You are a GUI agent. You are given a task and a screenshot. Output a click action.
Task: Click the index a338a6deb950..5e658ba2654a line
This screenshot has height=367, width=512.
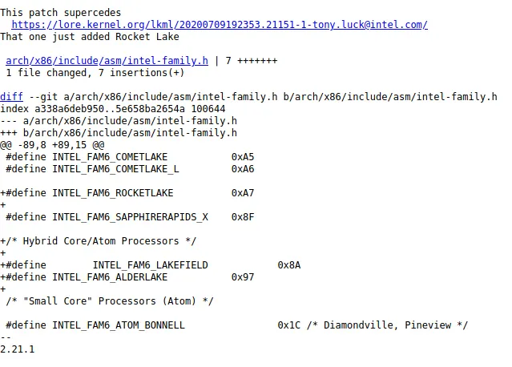click(x=113, y=109)
